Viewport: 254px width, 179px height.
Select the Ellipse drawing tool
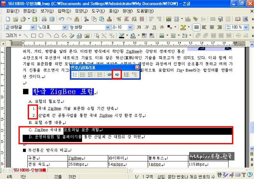pos(41,36)
